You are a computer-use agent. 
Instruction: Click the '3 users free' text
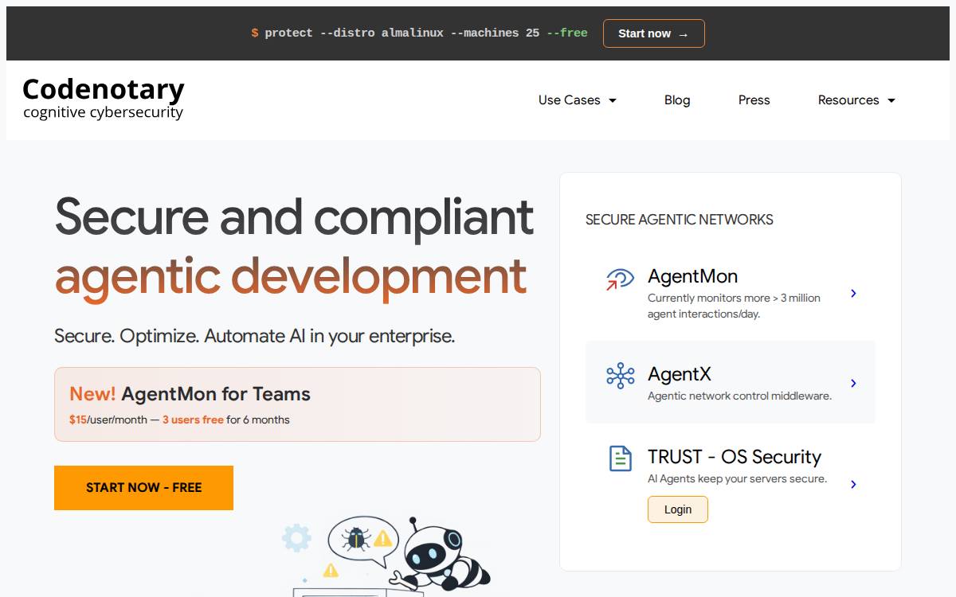[193, 419]
